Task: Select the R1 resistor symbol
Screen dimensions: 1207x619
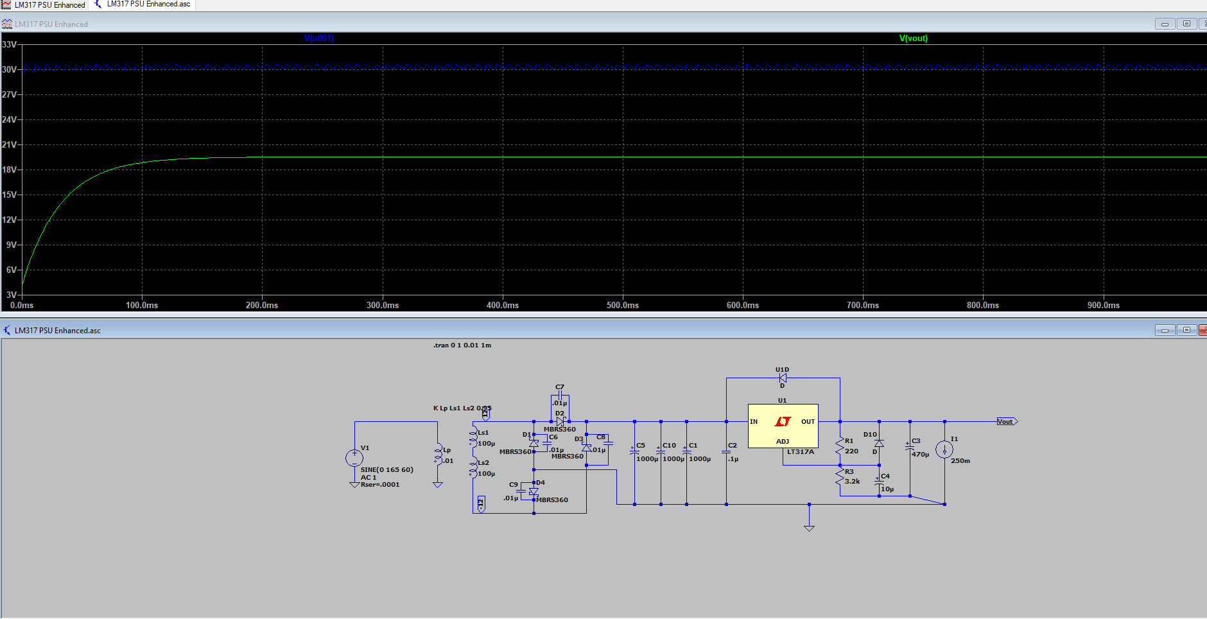Action: pyautogui.click(x=840, y=446)
